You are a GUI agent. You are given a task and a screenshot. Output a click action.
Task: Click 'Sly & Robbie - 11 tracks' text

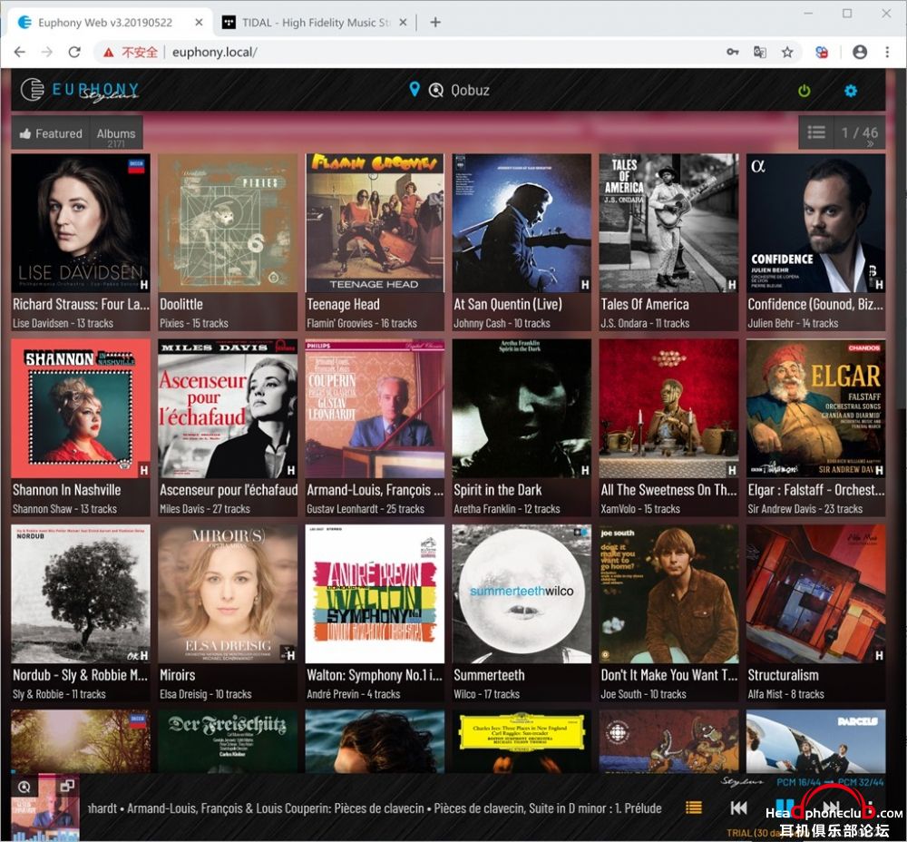coord(59,694)
